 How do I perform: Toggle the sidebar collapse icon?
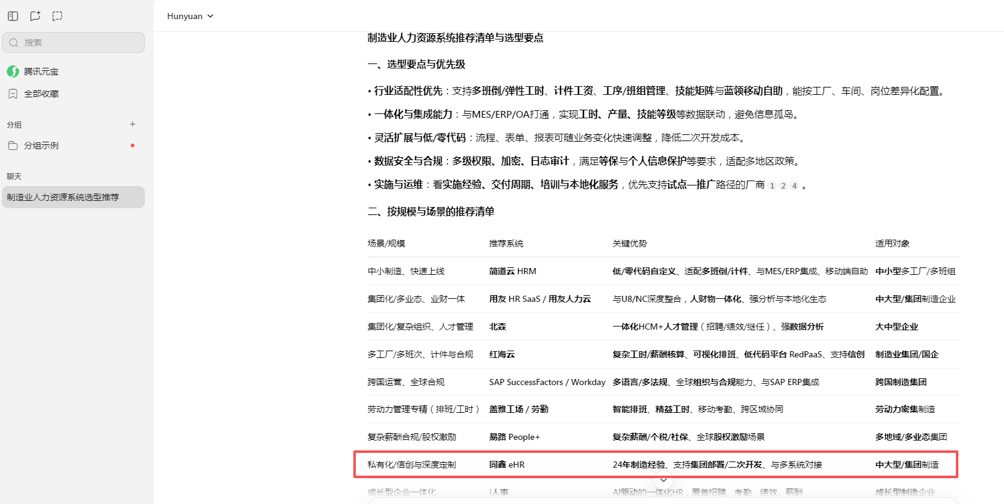pyautogui.click(x=13, y=16)
